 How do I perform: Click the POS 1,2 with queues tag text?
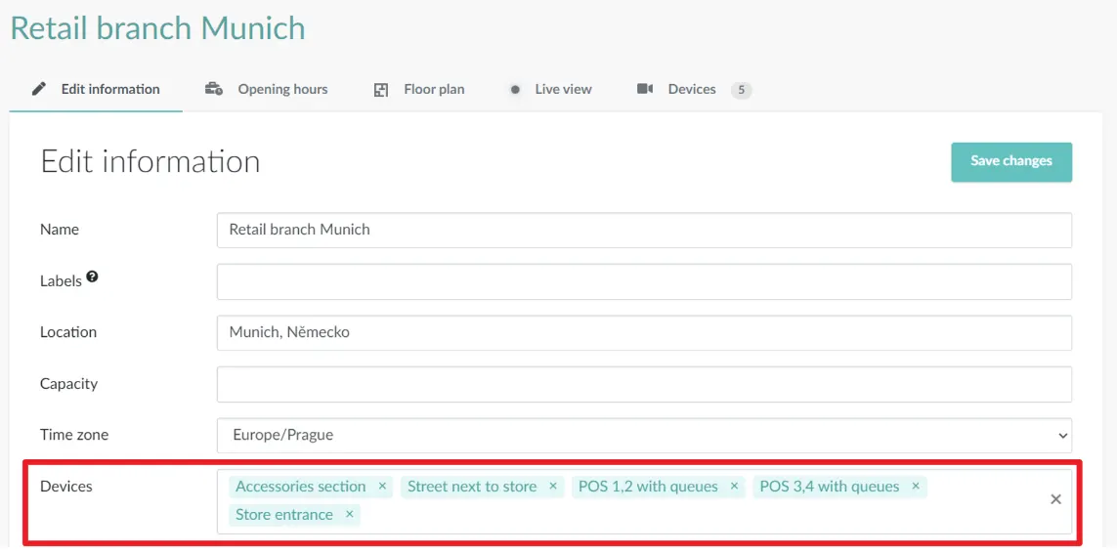click(x=648, y=487)
